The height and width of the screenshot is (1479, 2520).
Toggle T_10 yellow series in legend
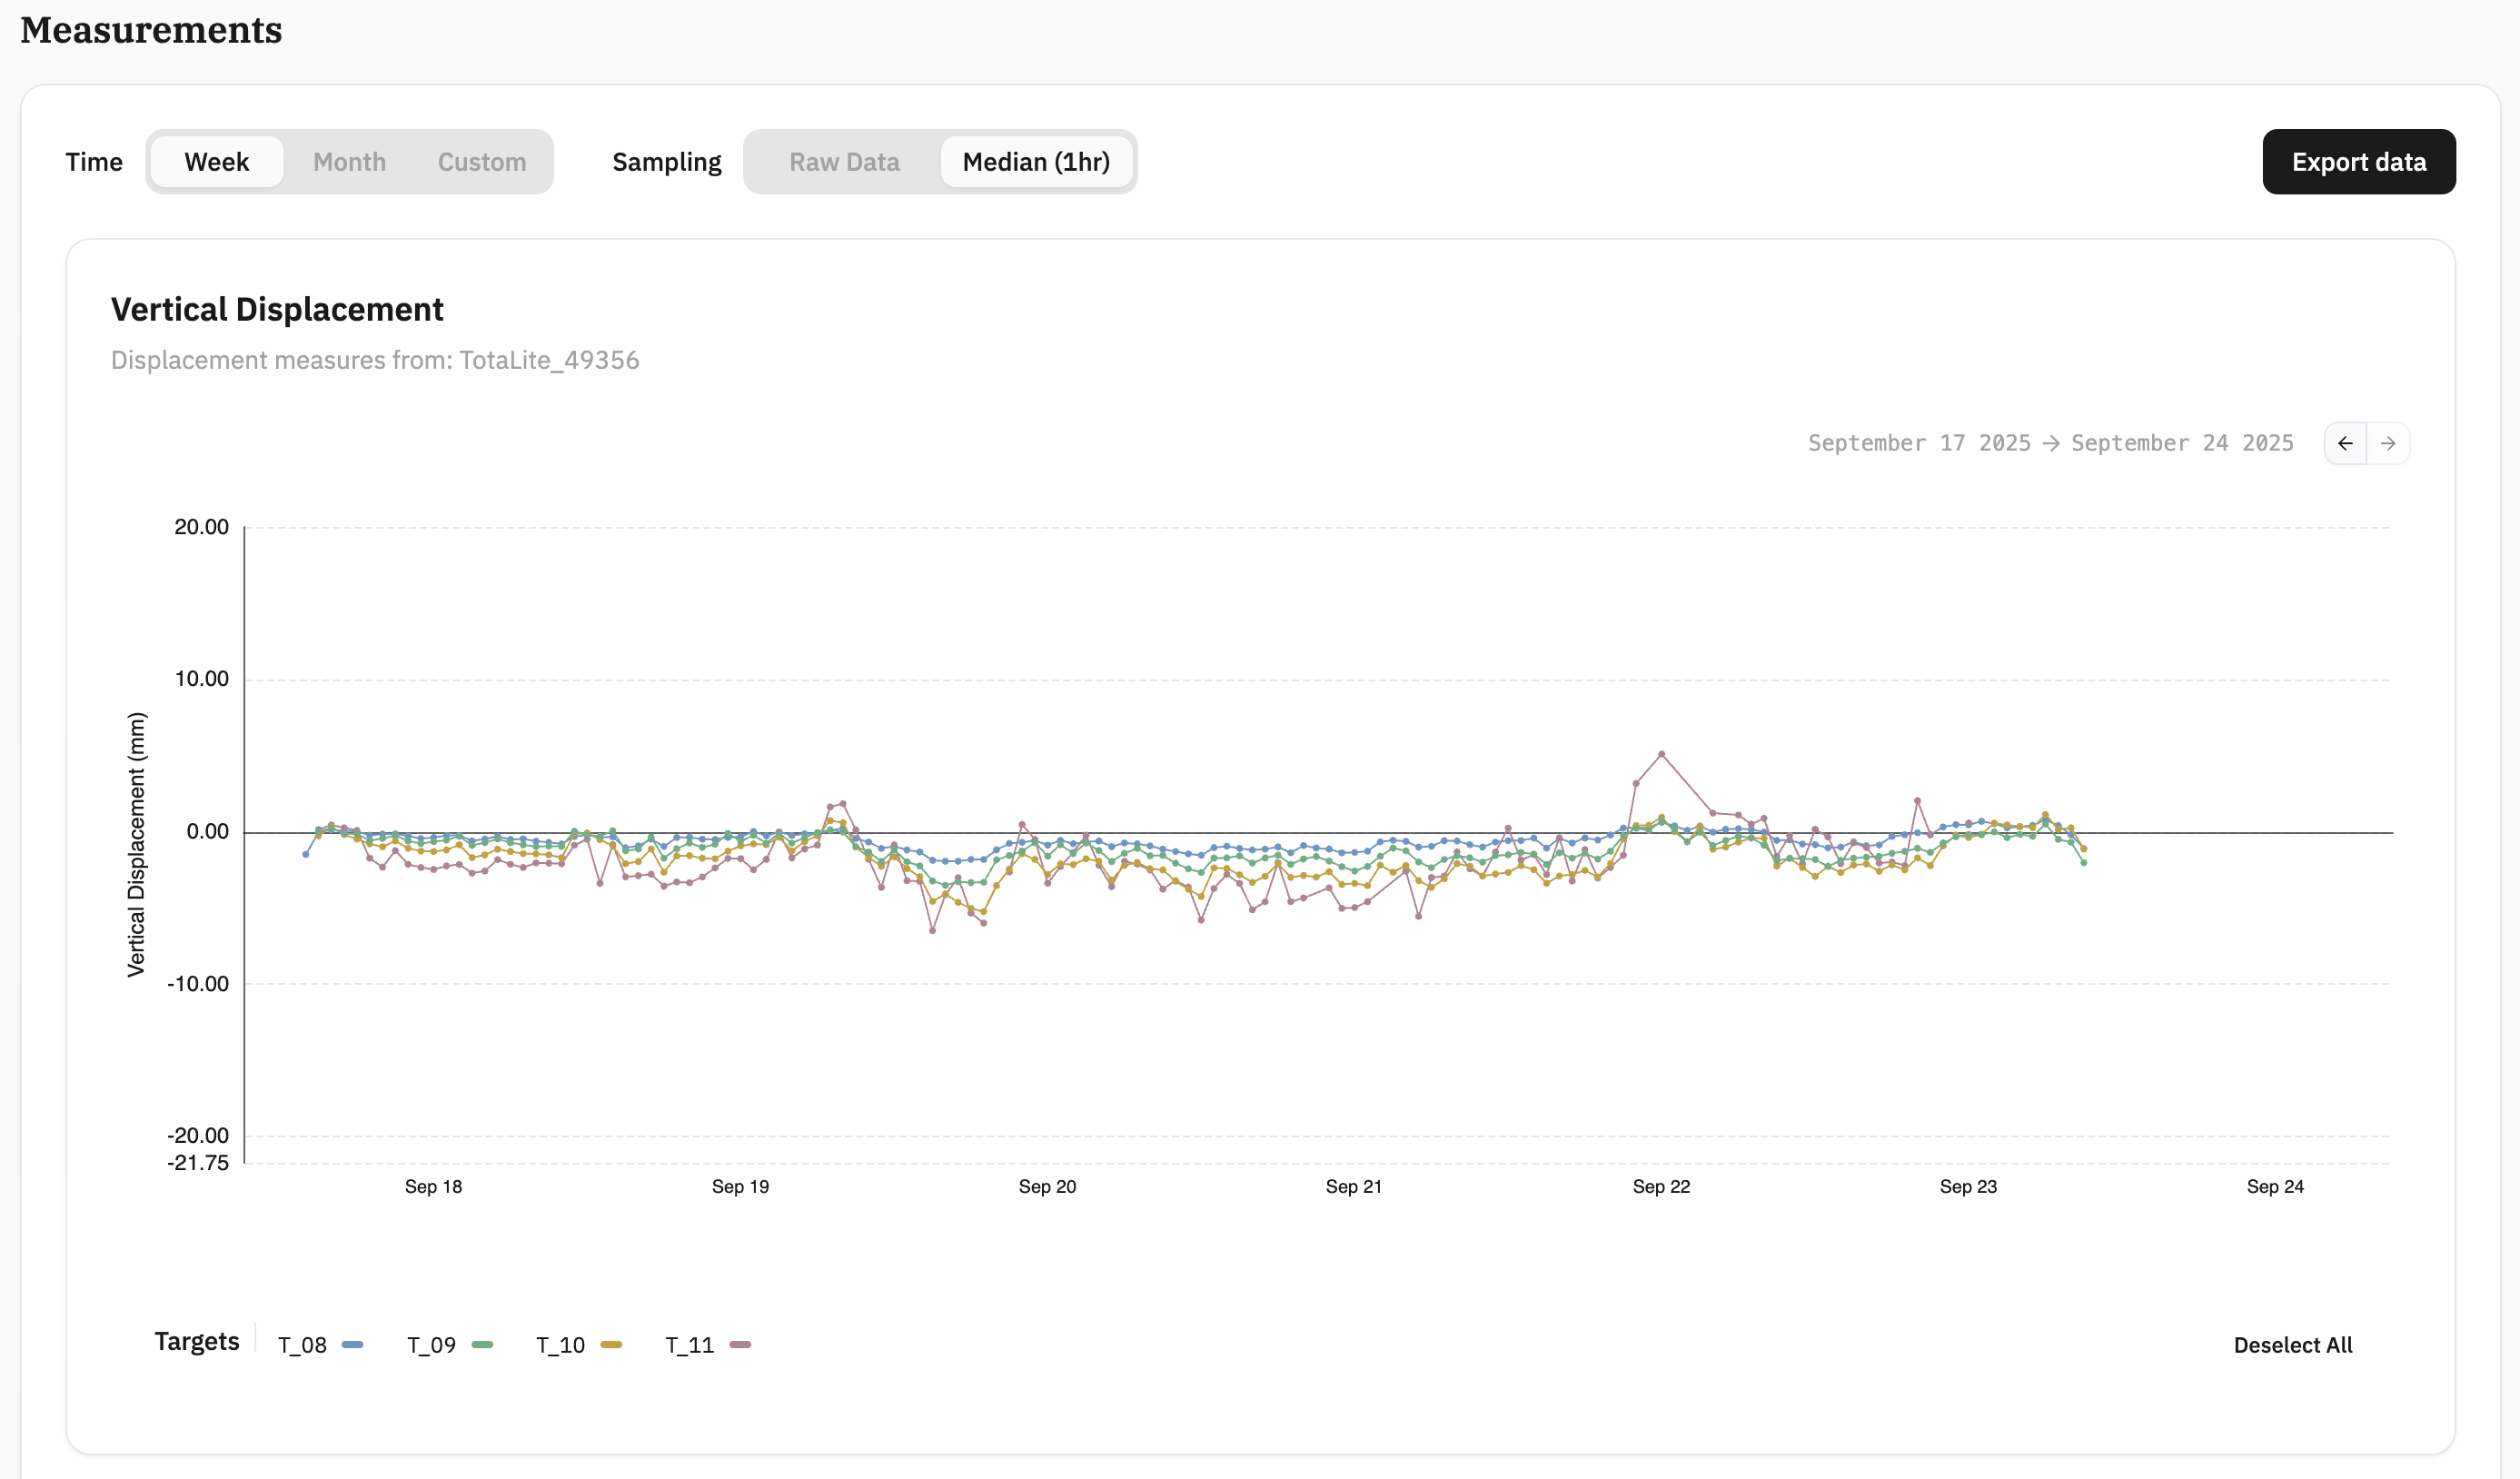(579, 1345)
